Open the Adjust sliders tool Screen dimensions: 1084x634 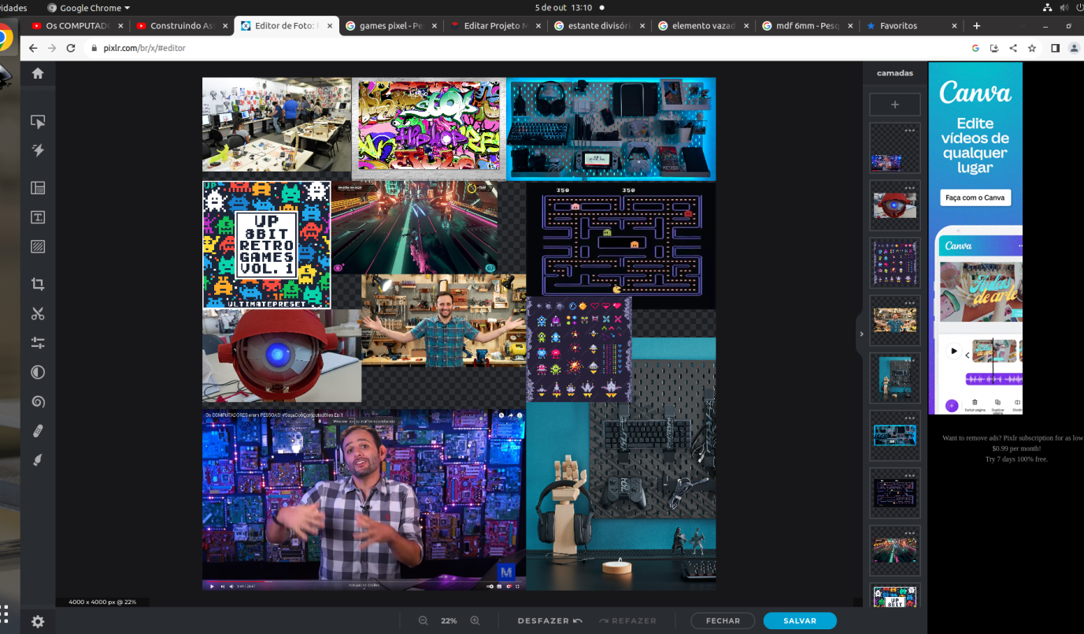coord(38,342)
